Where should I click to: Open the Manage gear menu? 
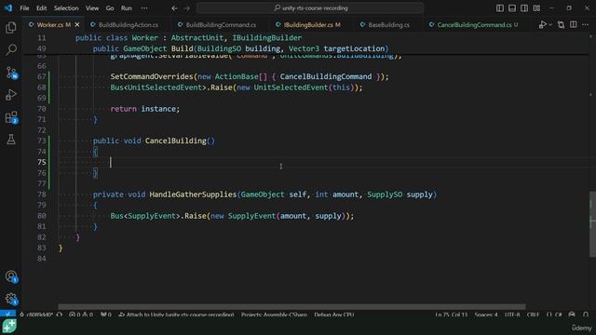[x=11, y=299]
